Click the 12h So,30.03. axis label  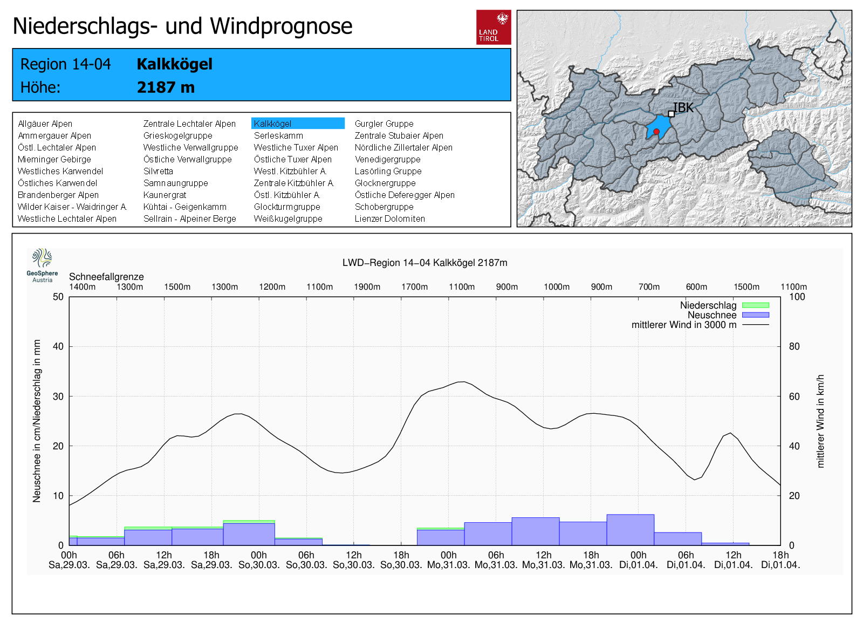pyautogui.click(x=354, y=560)
